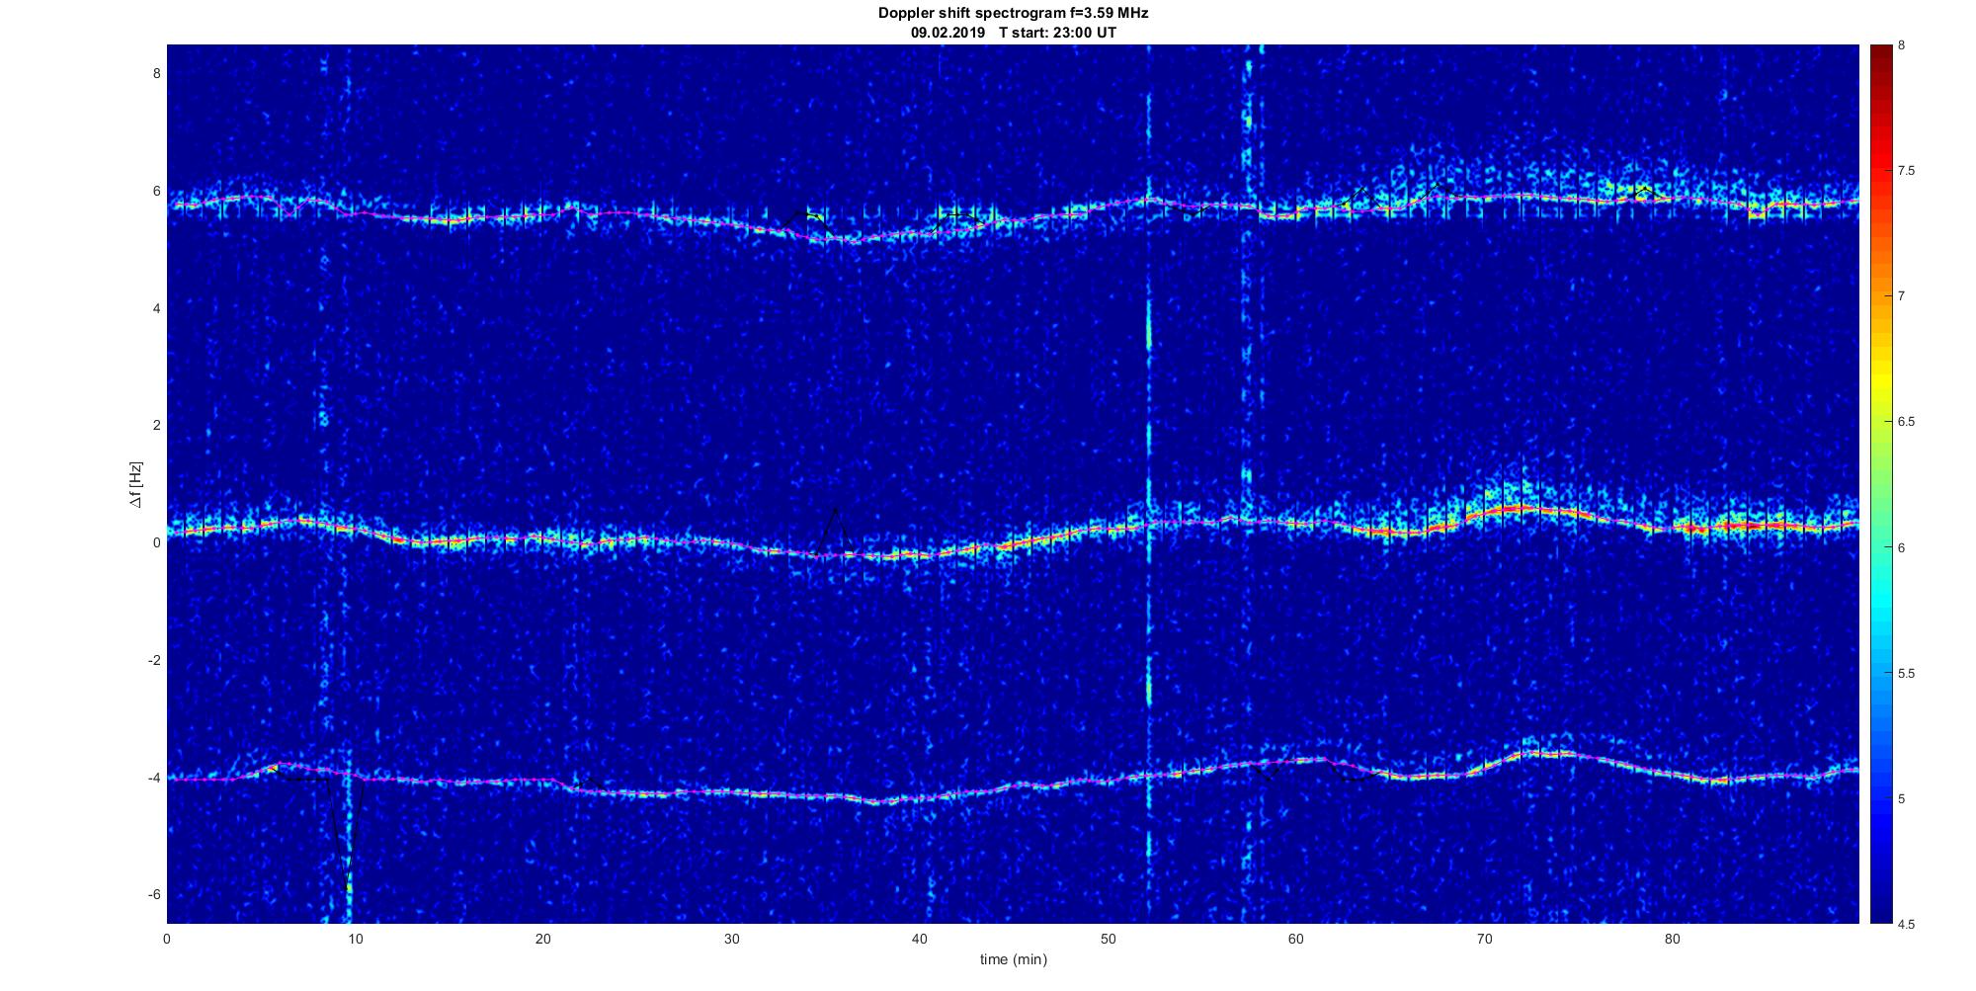Click the date line '09.02.2019 T start: 23:00 UT'
Screen dimensions: 1976x991
(1013, 32)
